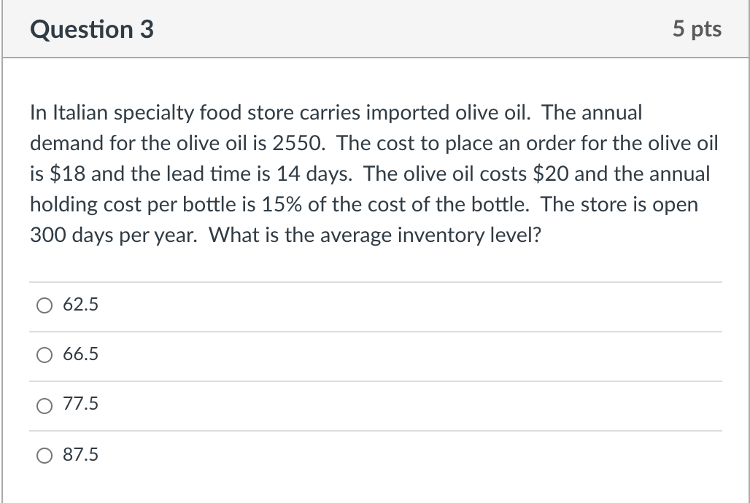Screen dimensions: 750x503
Task: Select the radio button for answer 66.5
Action: pos(45,355)
